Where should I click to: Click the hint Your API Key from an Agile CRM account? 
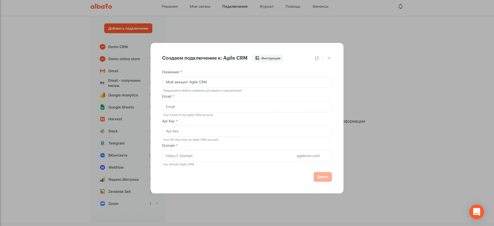pyautogui.click(x=191, y=140)
